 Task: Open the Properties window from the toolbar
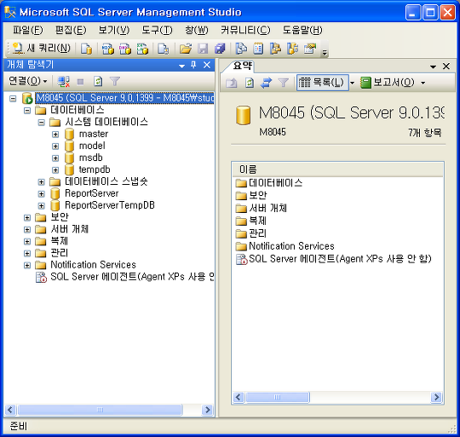tap(310, 49)
